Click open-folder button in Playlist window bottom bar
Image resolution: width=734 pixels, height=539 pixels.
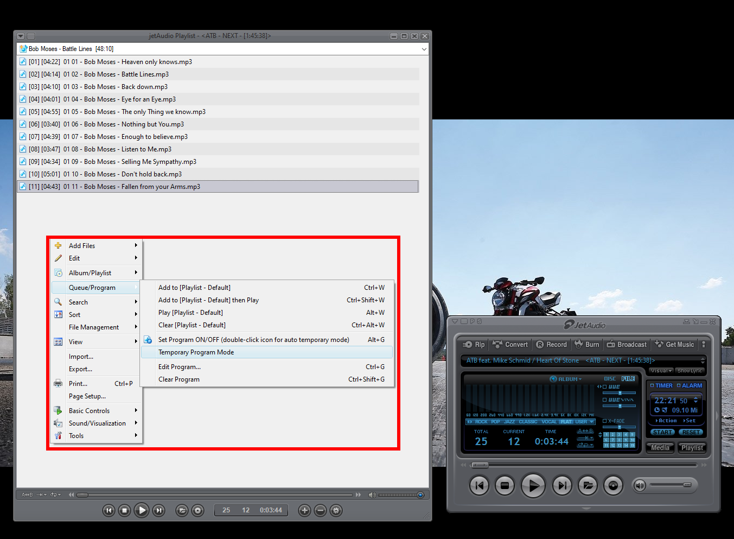182,510
